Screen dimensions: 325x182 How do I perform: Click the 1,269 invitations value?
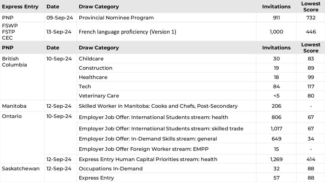(276, 159)
